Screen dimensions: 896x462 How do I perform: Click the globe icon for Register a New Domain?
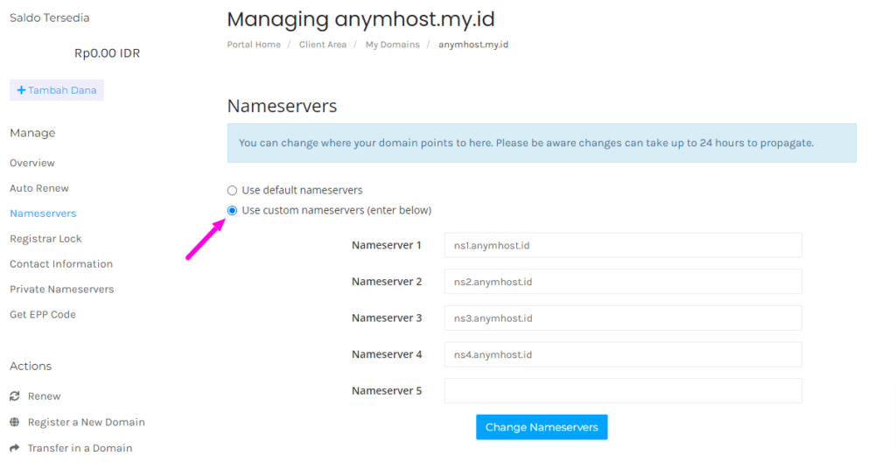click(14, 422)
